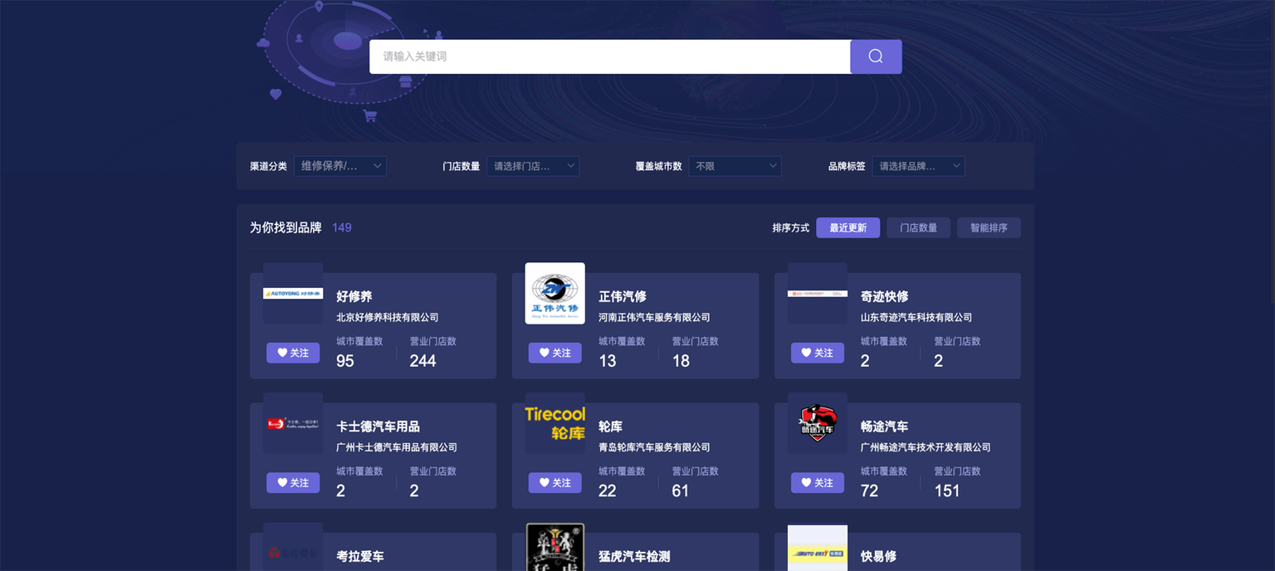Open the 畅途汽车 logo icon
The image size is (1275, 571).
[x=818, y=423]
